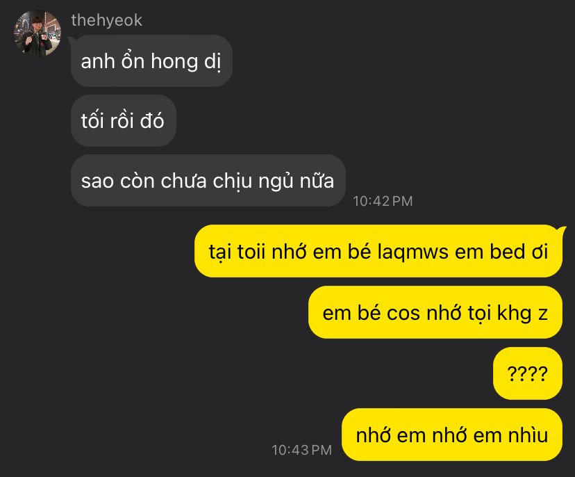Tap the 'em bé cos nhớ tọi khg z' bubble

435,312
